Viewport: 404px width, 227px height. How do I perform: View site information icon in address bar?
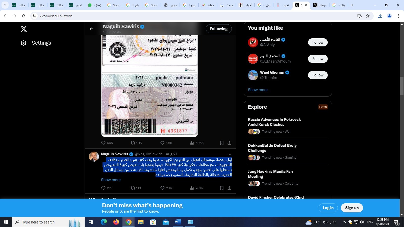(35, 16)
